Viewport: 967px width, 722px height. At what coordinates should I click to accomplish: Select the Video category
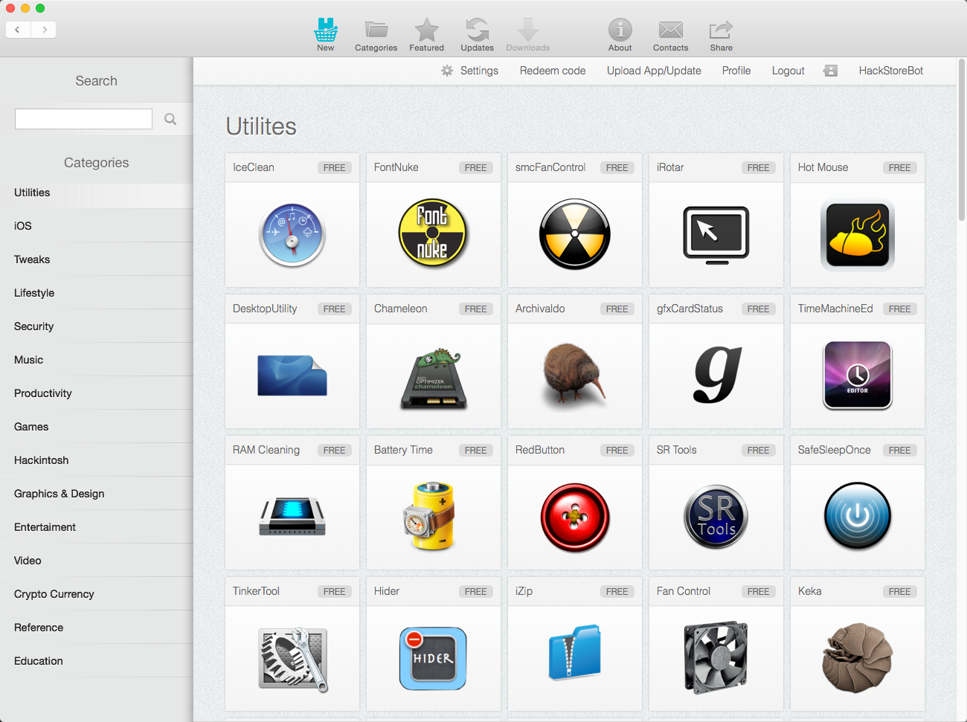pyautogui.click(x=97, y=561)
